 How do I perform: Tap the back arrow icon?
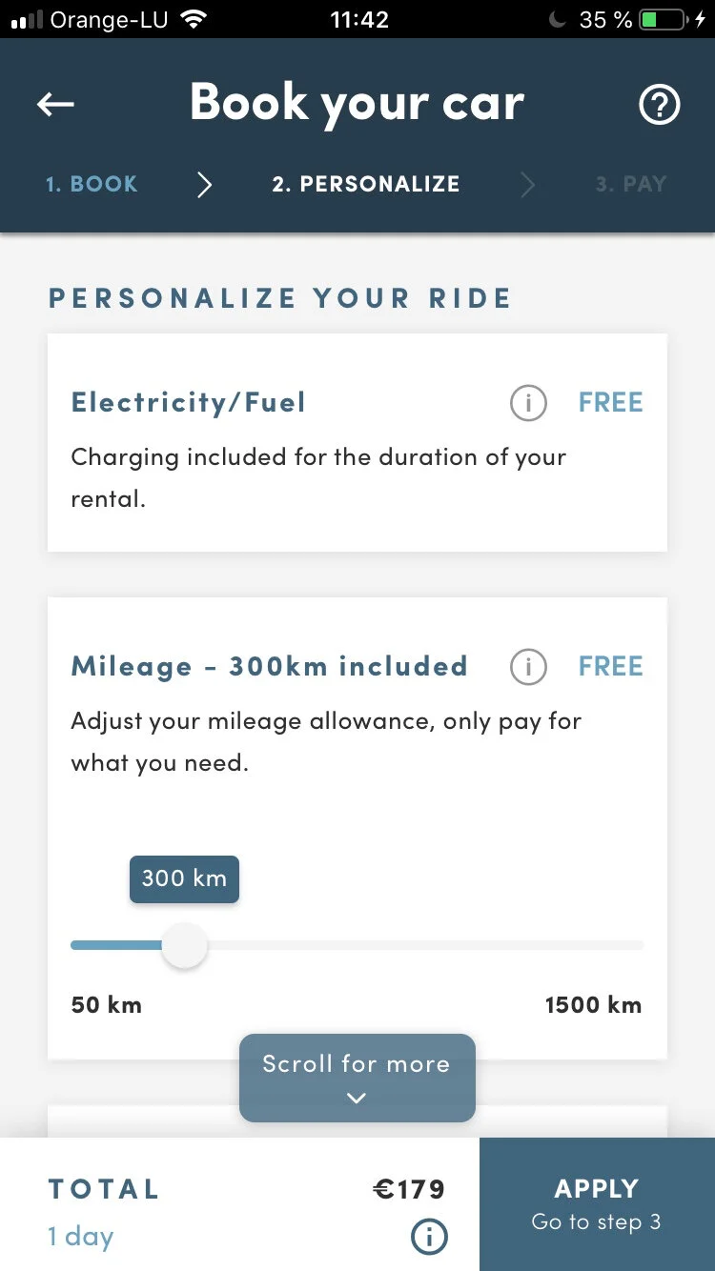[55, 104]
